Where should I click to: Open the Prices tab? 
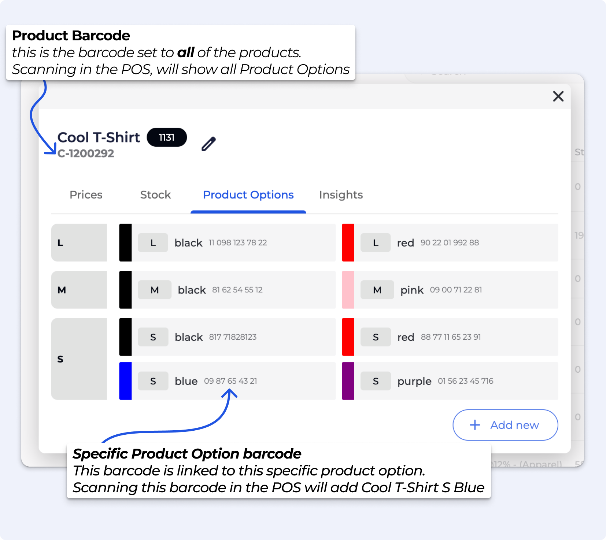coord(86,195)
